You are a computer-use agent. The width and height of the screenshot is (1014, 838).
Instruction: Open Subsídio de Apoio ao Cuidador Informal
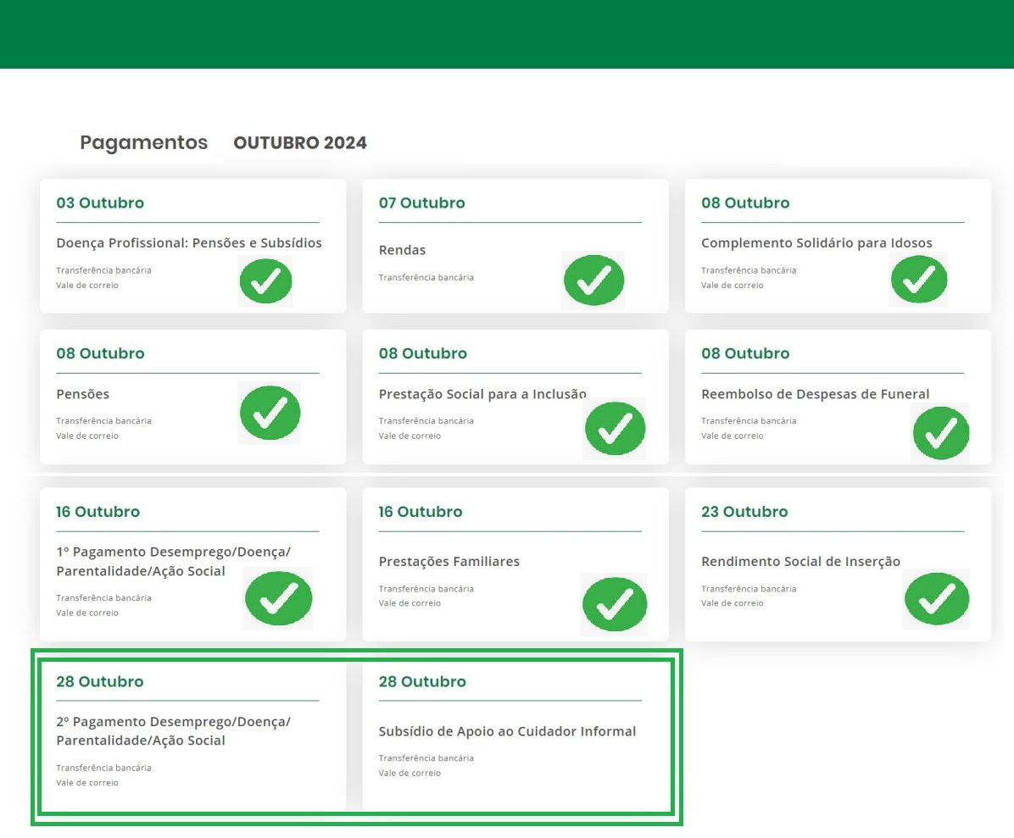coord(507,731)
